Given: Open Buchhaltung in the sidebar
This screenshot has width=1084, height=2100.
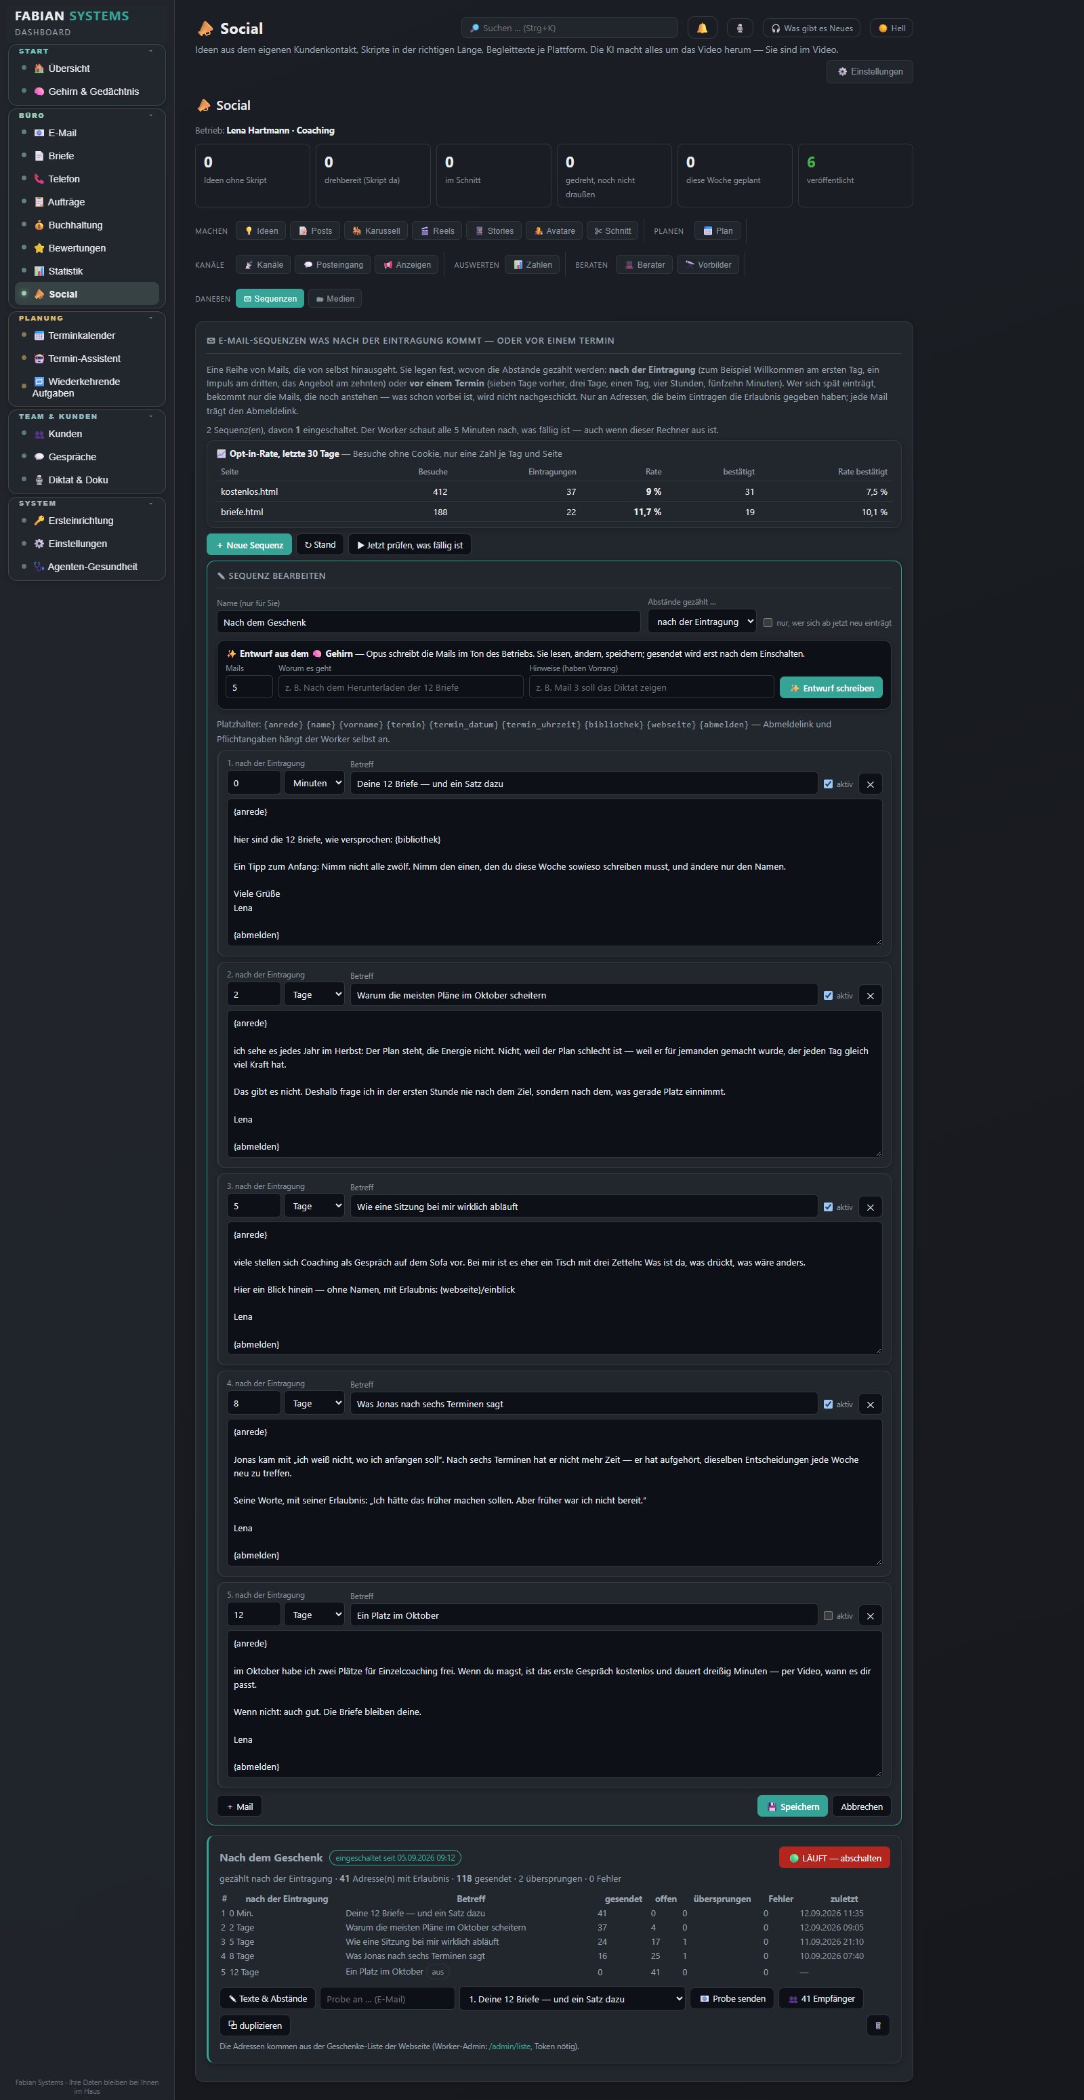Looking at the screenshot, I should click(87, 225).
